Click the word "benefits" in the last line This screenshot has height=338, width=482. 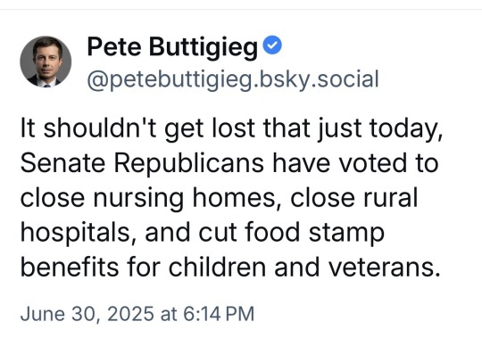click(x=70, y=267)
